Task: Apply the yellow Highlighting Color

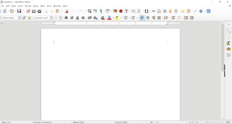Action: [x=117, y=18]
